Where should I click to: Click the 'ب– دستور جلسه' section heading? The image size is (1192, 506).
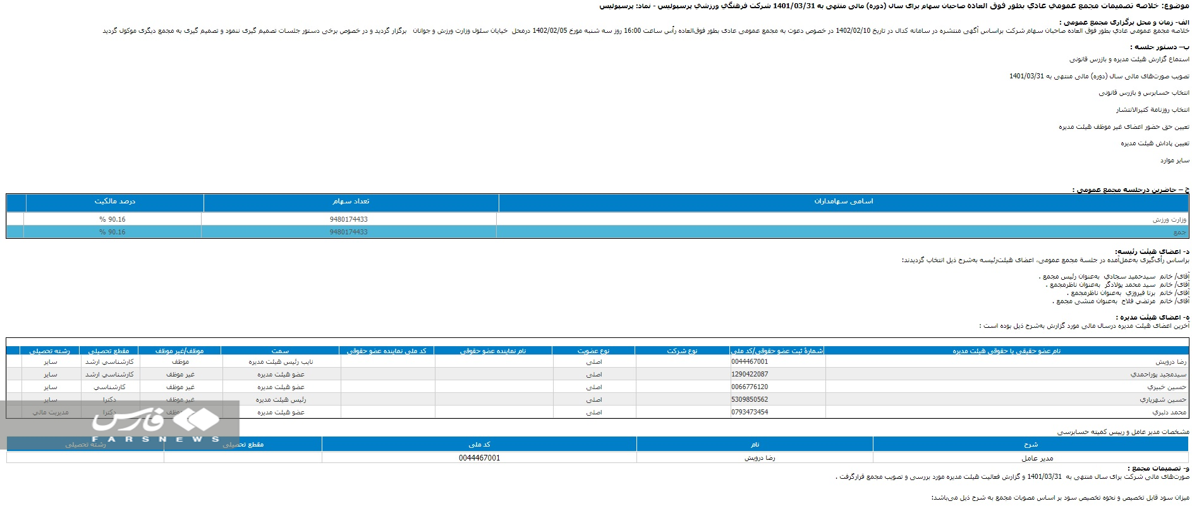[x=1159, y=47]
